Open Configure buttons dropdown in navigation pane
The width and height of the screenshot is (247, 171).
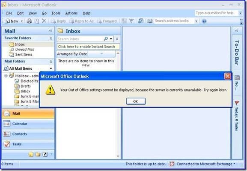click(x=51, y=154)
